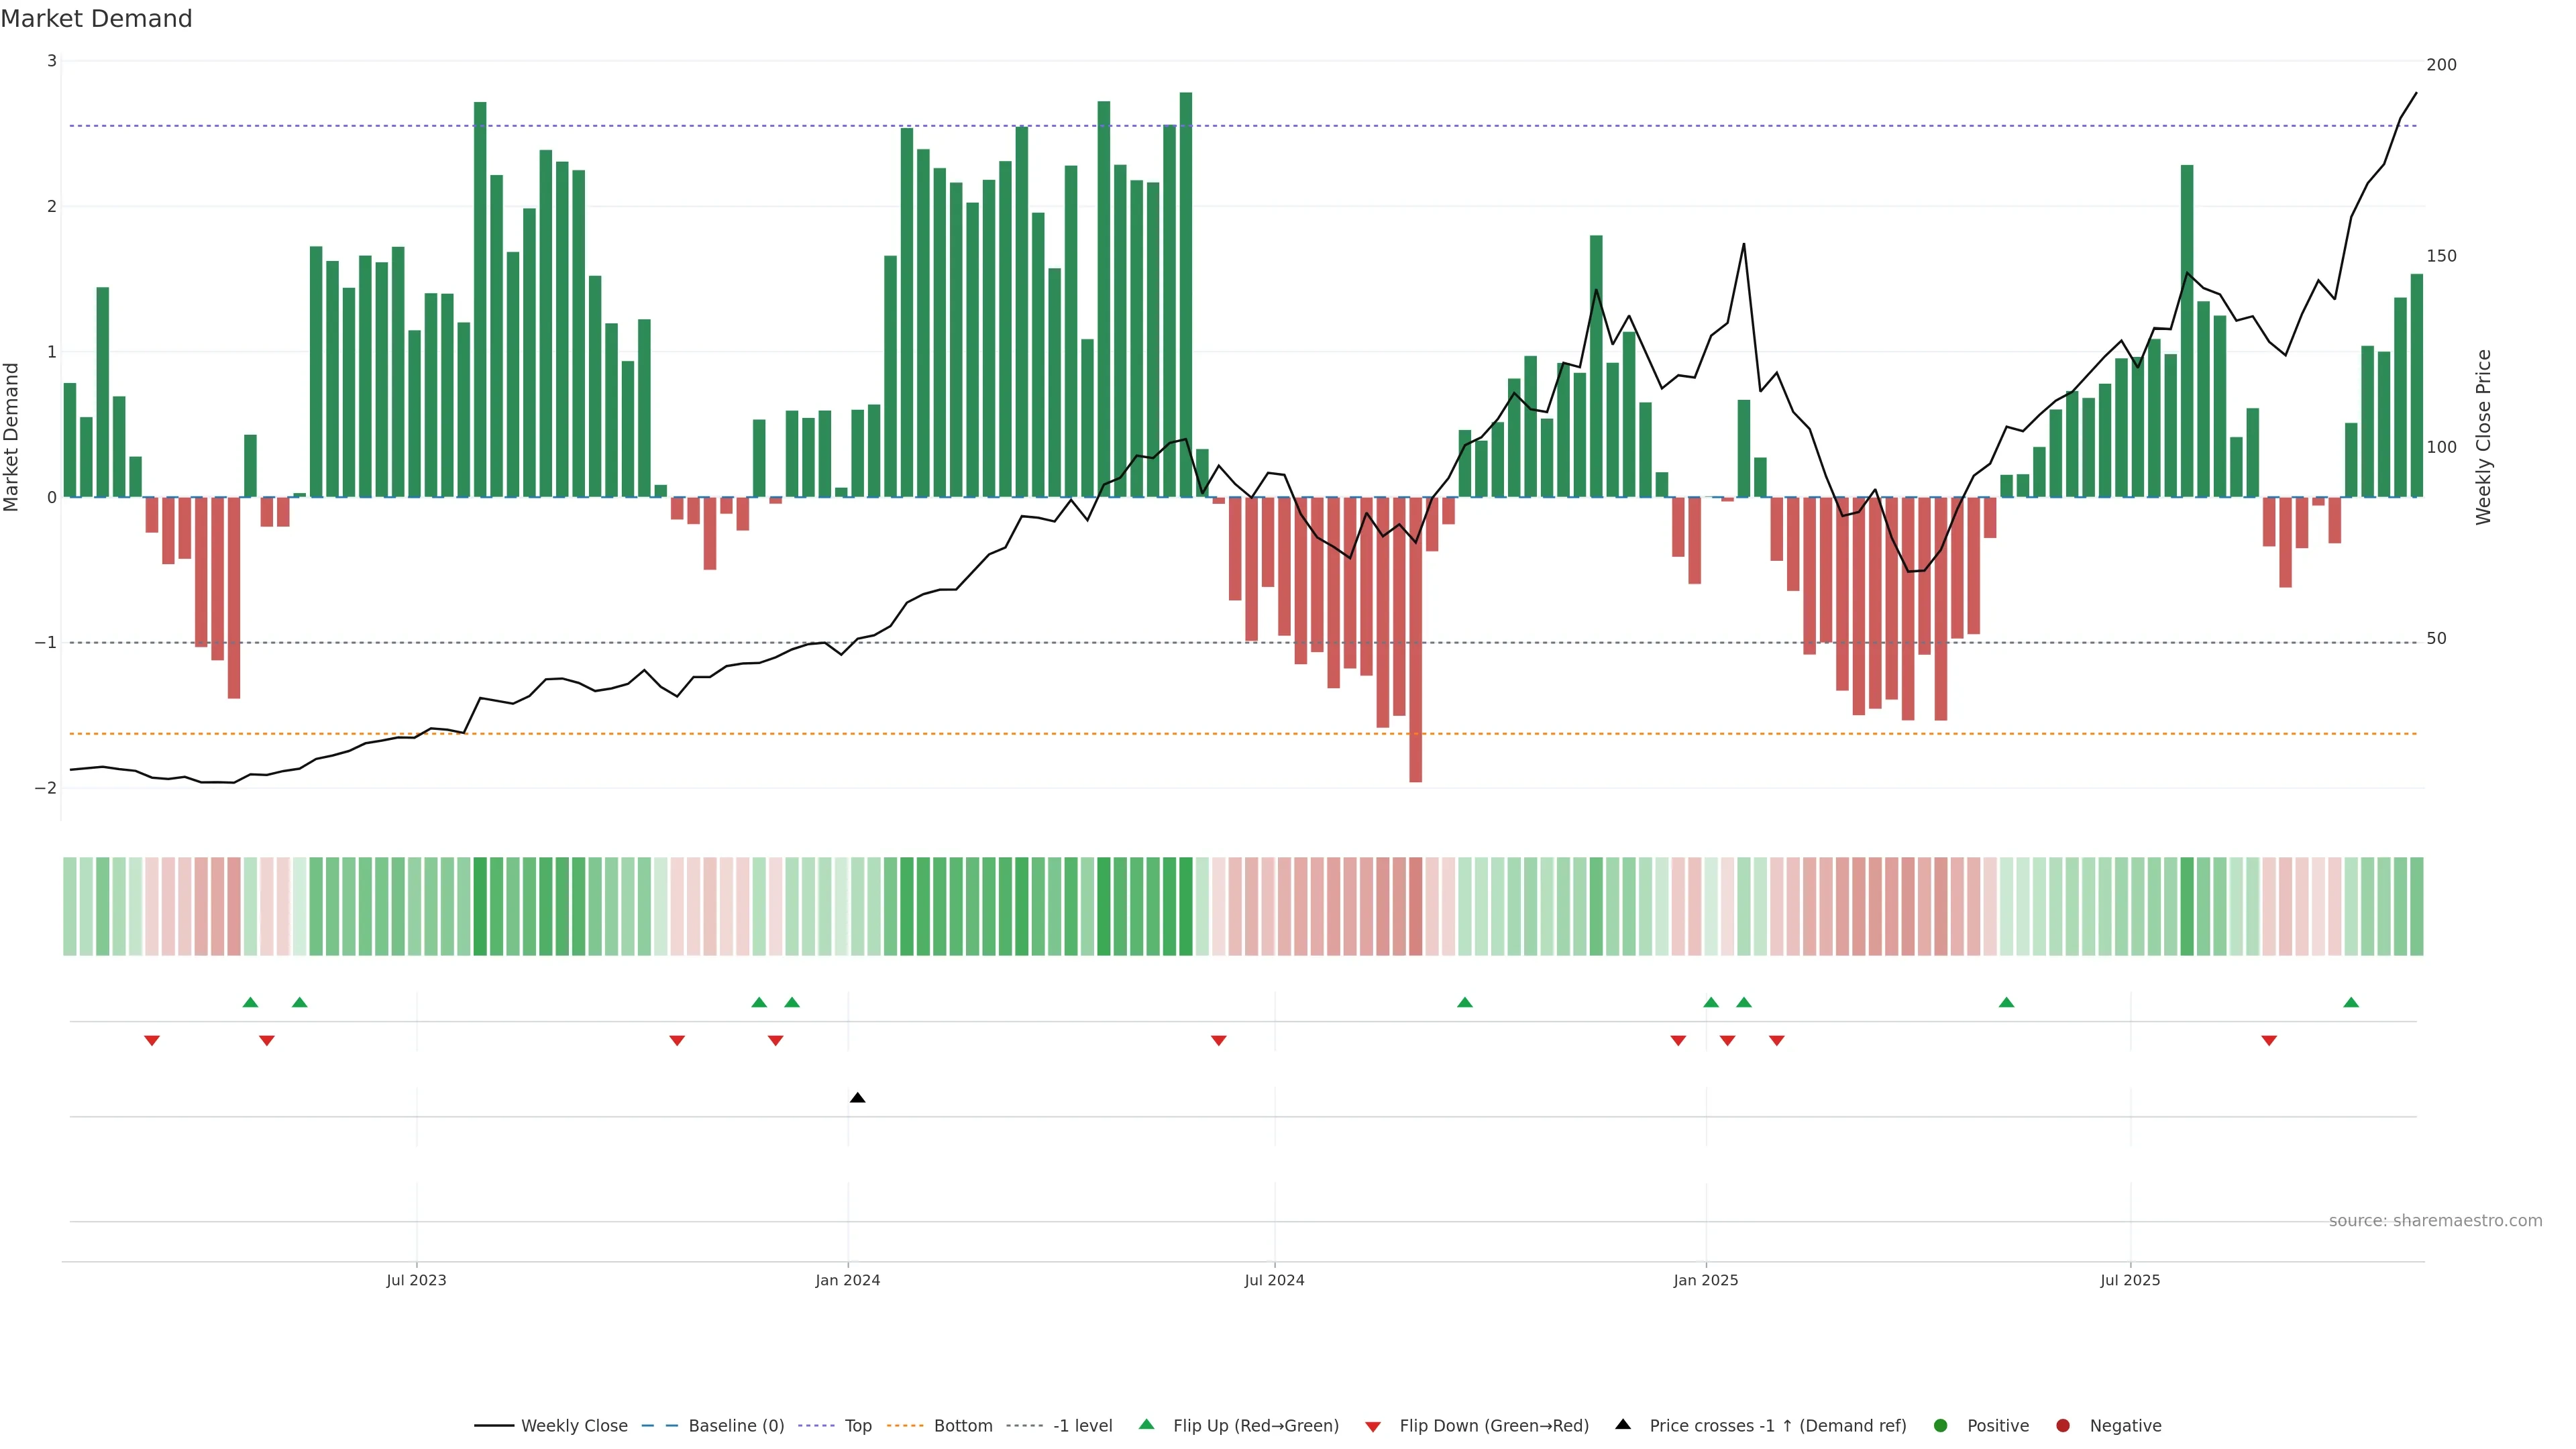This screenshot has width=2576, height=1449.
Task: Click the red Flip Down legend triangle icon
Action: pyautogui.click(x=1373, y=1426)
